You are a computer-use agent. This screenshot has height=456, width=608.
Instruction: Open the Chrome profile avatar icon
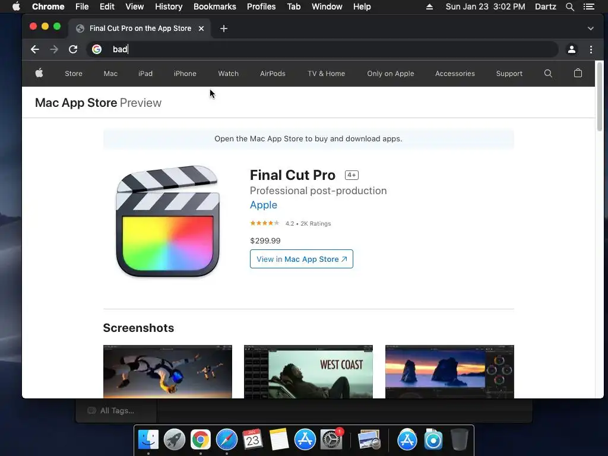coord(572,49)
